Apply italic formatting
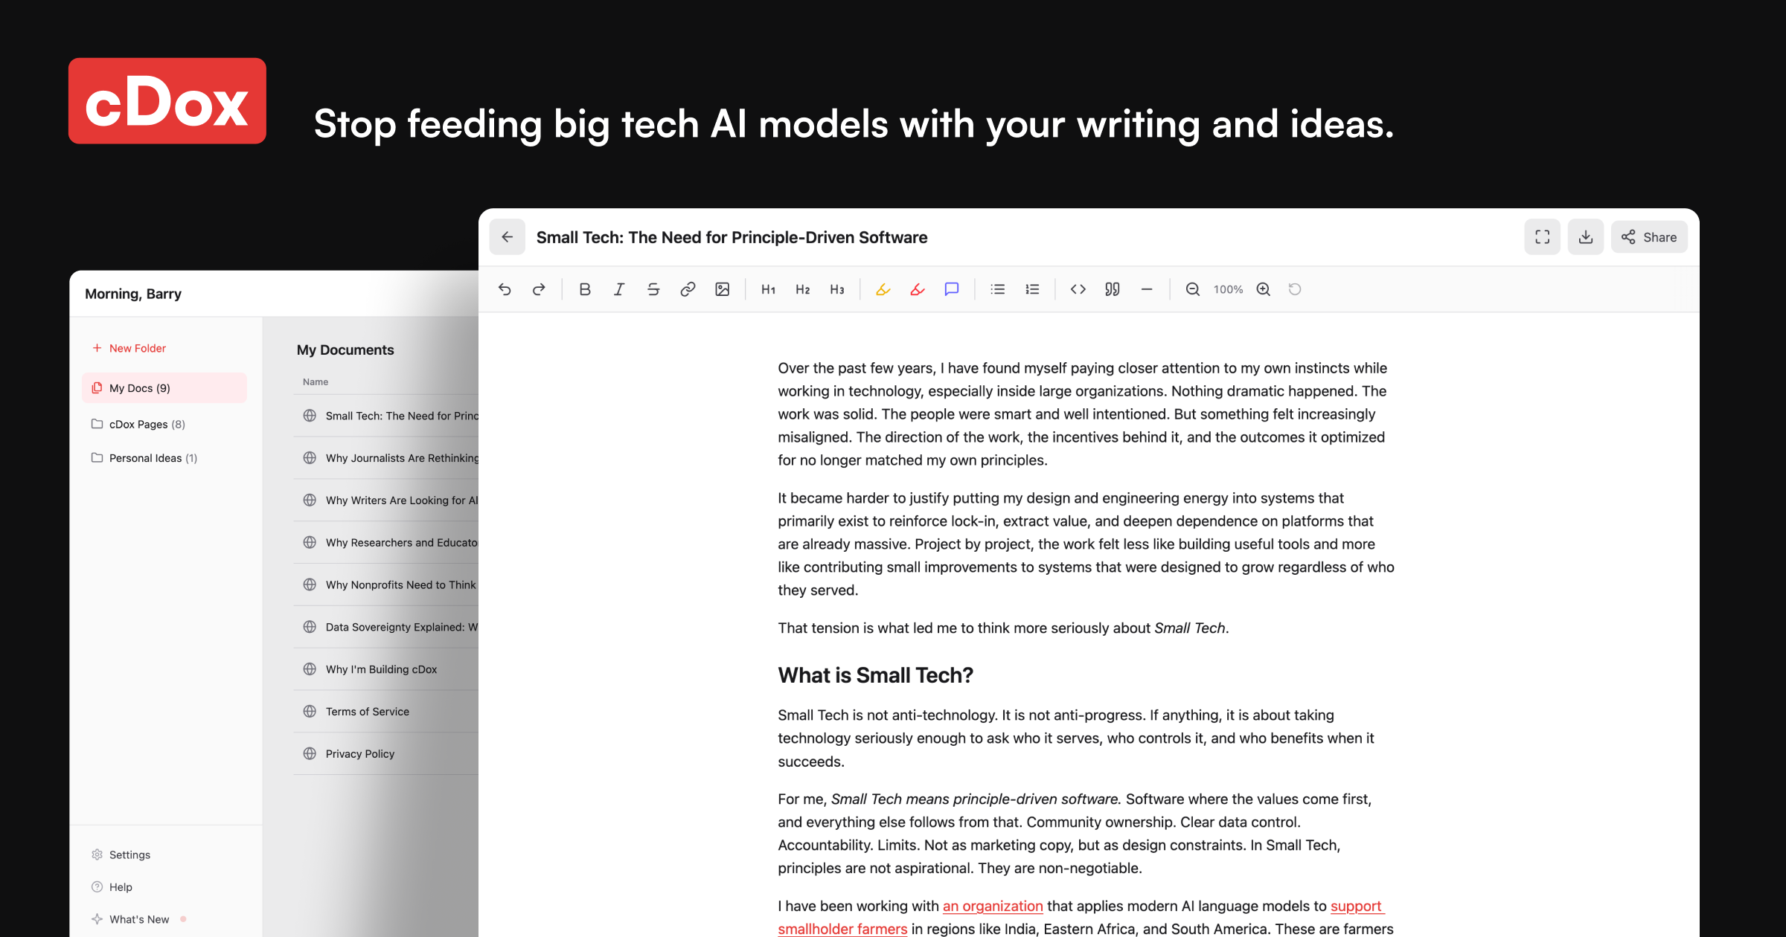 [x=618, y=289]
